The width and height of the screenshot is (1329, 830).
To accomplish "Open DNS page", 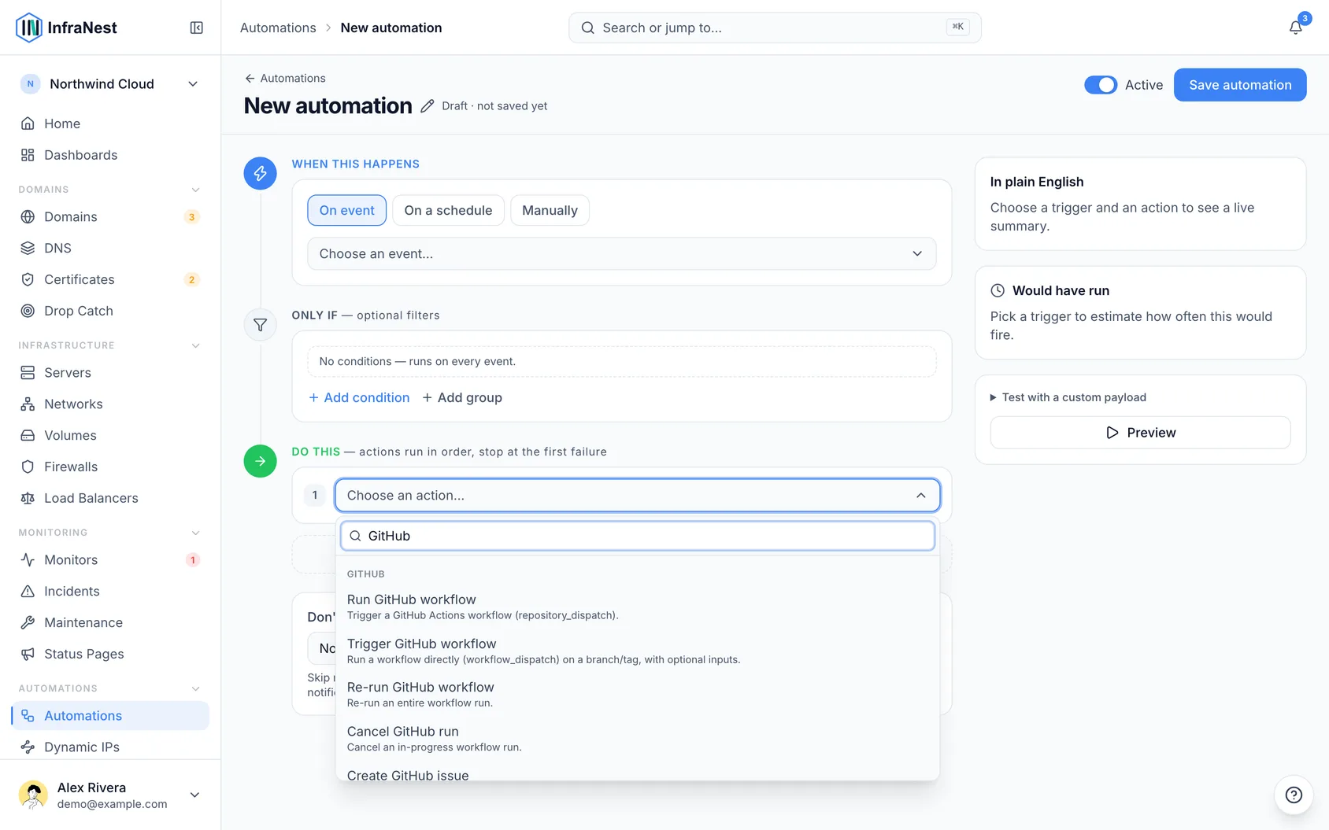I will [110, 248].
